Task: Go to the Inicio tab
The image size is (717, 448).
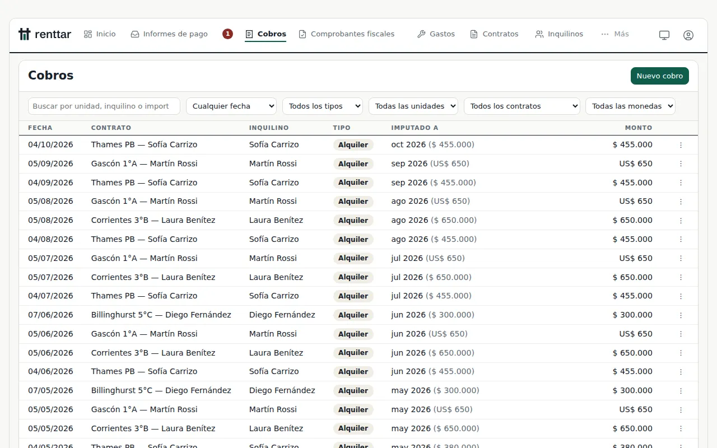Action: point(100,34)
